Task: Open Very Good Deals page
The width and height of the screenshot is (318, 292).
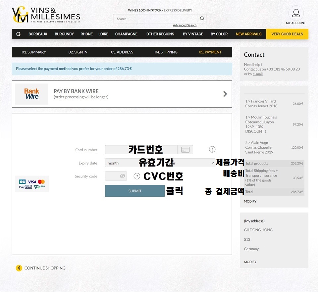Action: 287,34
